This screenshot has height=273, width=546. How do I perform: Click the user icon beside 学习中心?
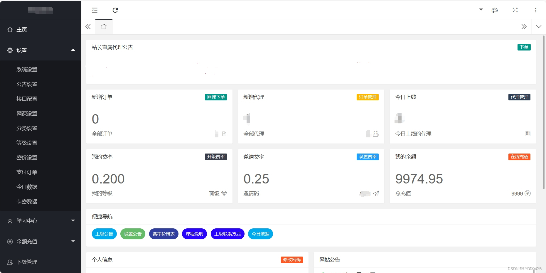click(x=10, y=221)
